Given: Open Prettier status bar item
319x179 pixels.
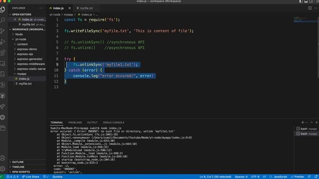Looking at the screenshot, I should click(298, 177).
